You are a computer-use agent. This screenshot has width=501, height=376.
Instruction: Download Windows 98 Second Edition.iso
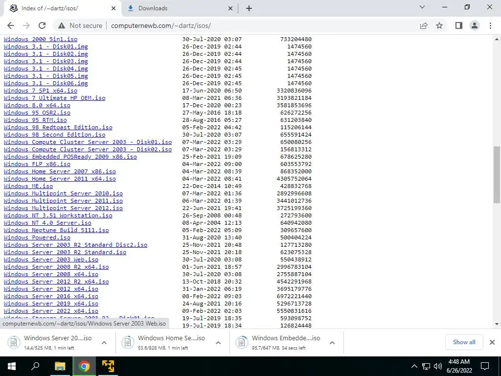click(x=55, y=135)
